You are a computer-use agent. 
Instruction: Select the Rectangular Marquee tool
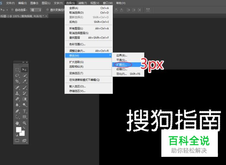(x=17, y=70)
